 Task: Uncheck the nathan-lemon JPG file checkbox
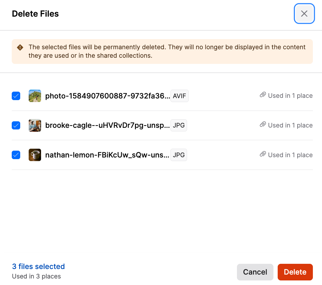[x=16, y=155]
